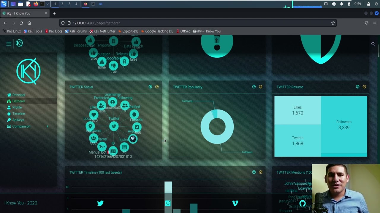Open a new browser tab

54,13
